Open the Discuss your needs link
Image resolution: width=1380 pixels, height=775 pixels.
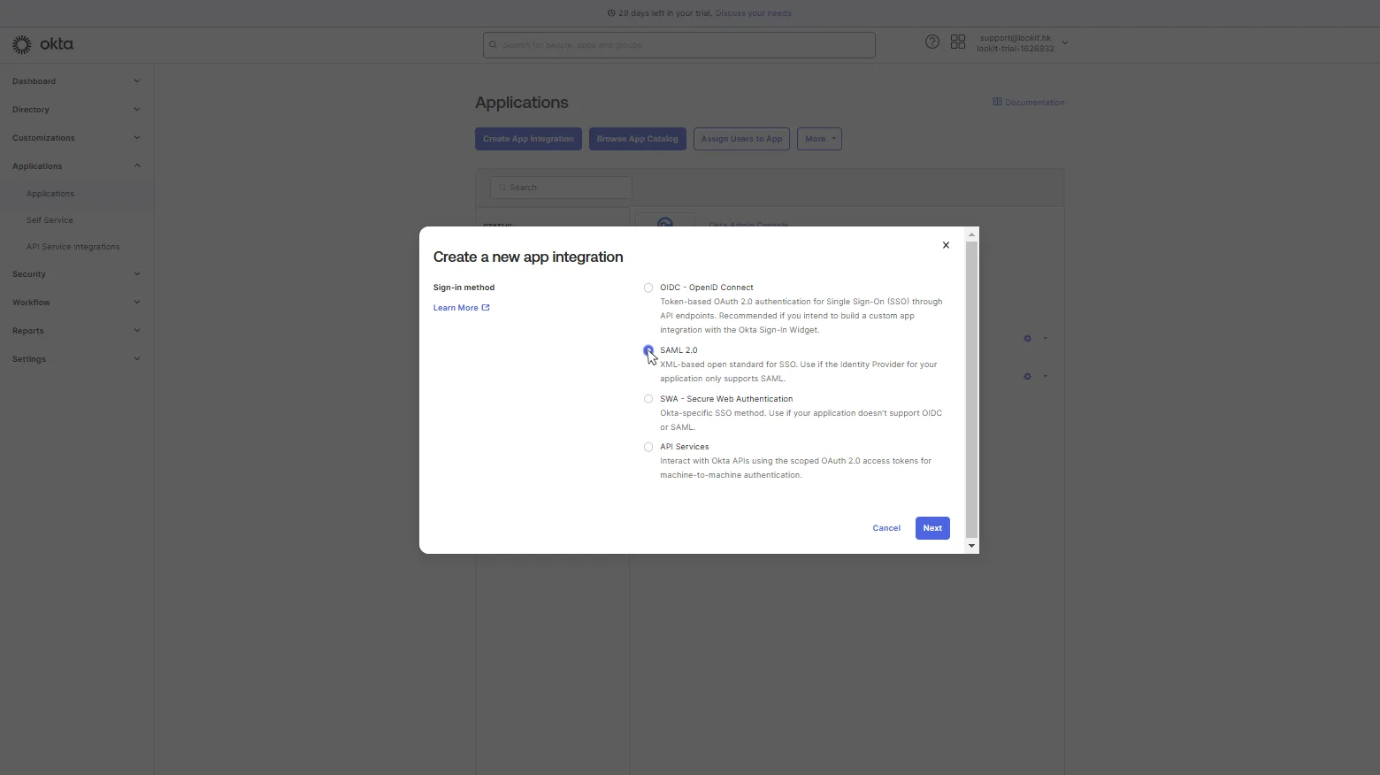(x=753, y=13)
